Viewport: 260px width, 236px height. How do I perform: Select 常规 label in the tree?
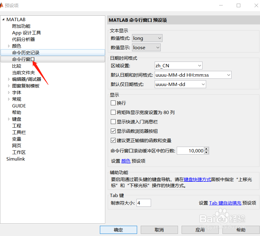pyautogui.click(x=17, y=99)
